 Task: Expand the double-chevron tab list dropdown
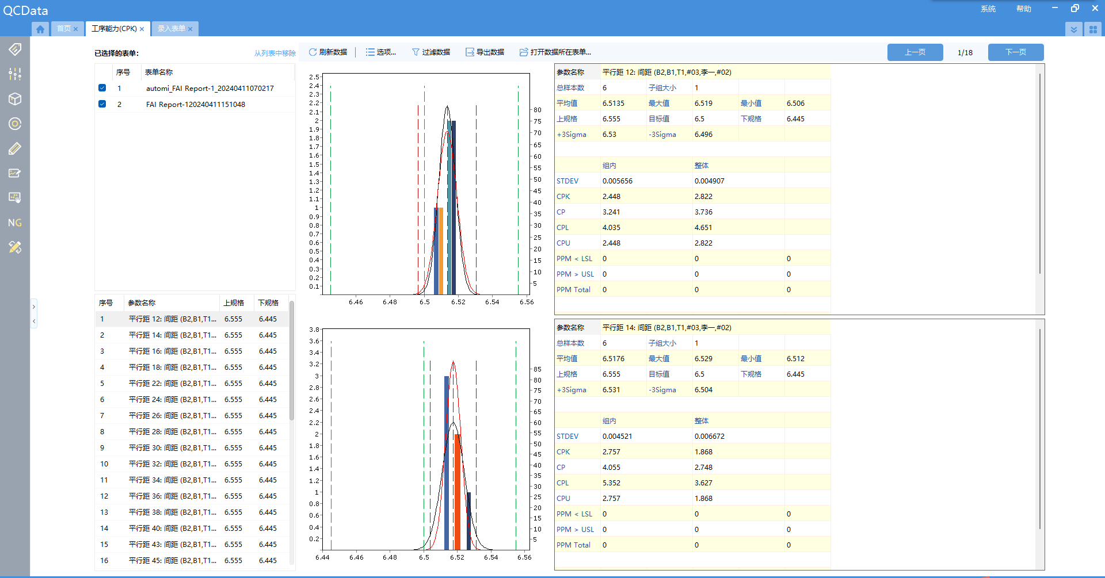(1073, 29)
